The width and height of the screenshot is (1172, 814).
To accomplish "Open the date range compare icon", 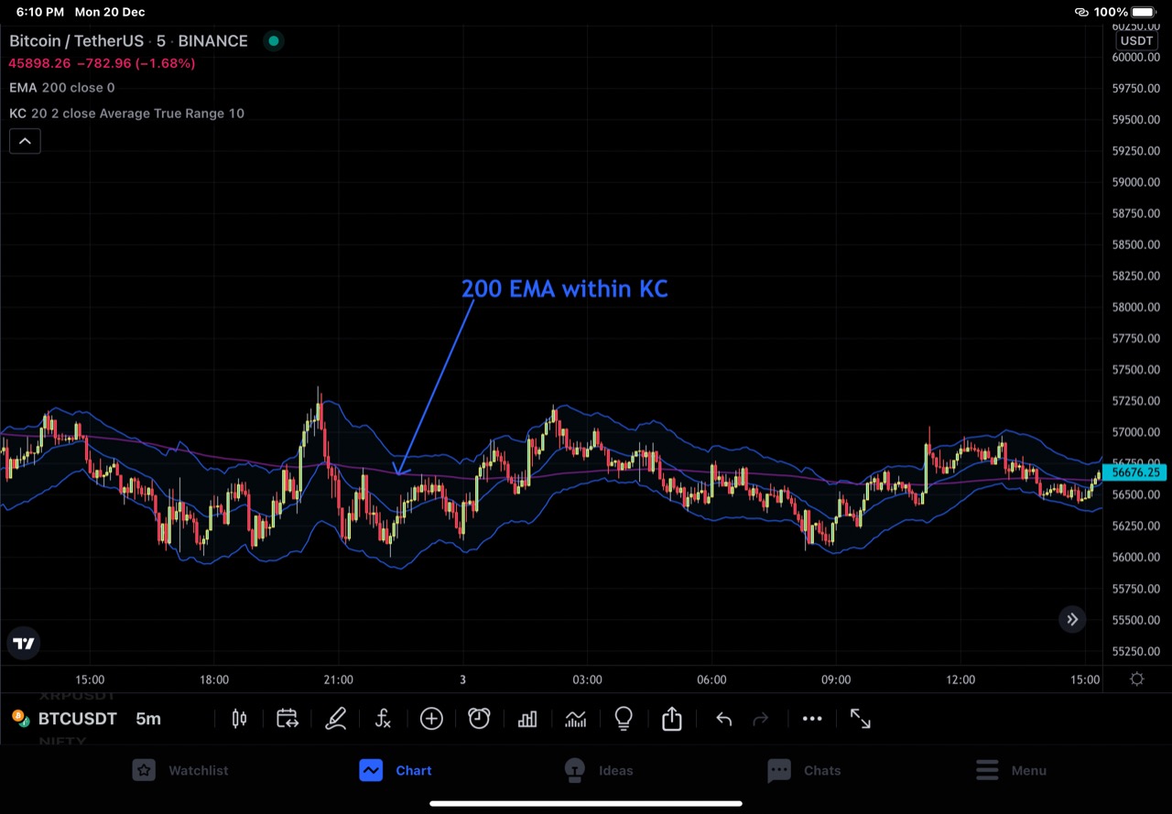I will click(287, 719).
